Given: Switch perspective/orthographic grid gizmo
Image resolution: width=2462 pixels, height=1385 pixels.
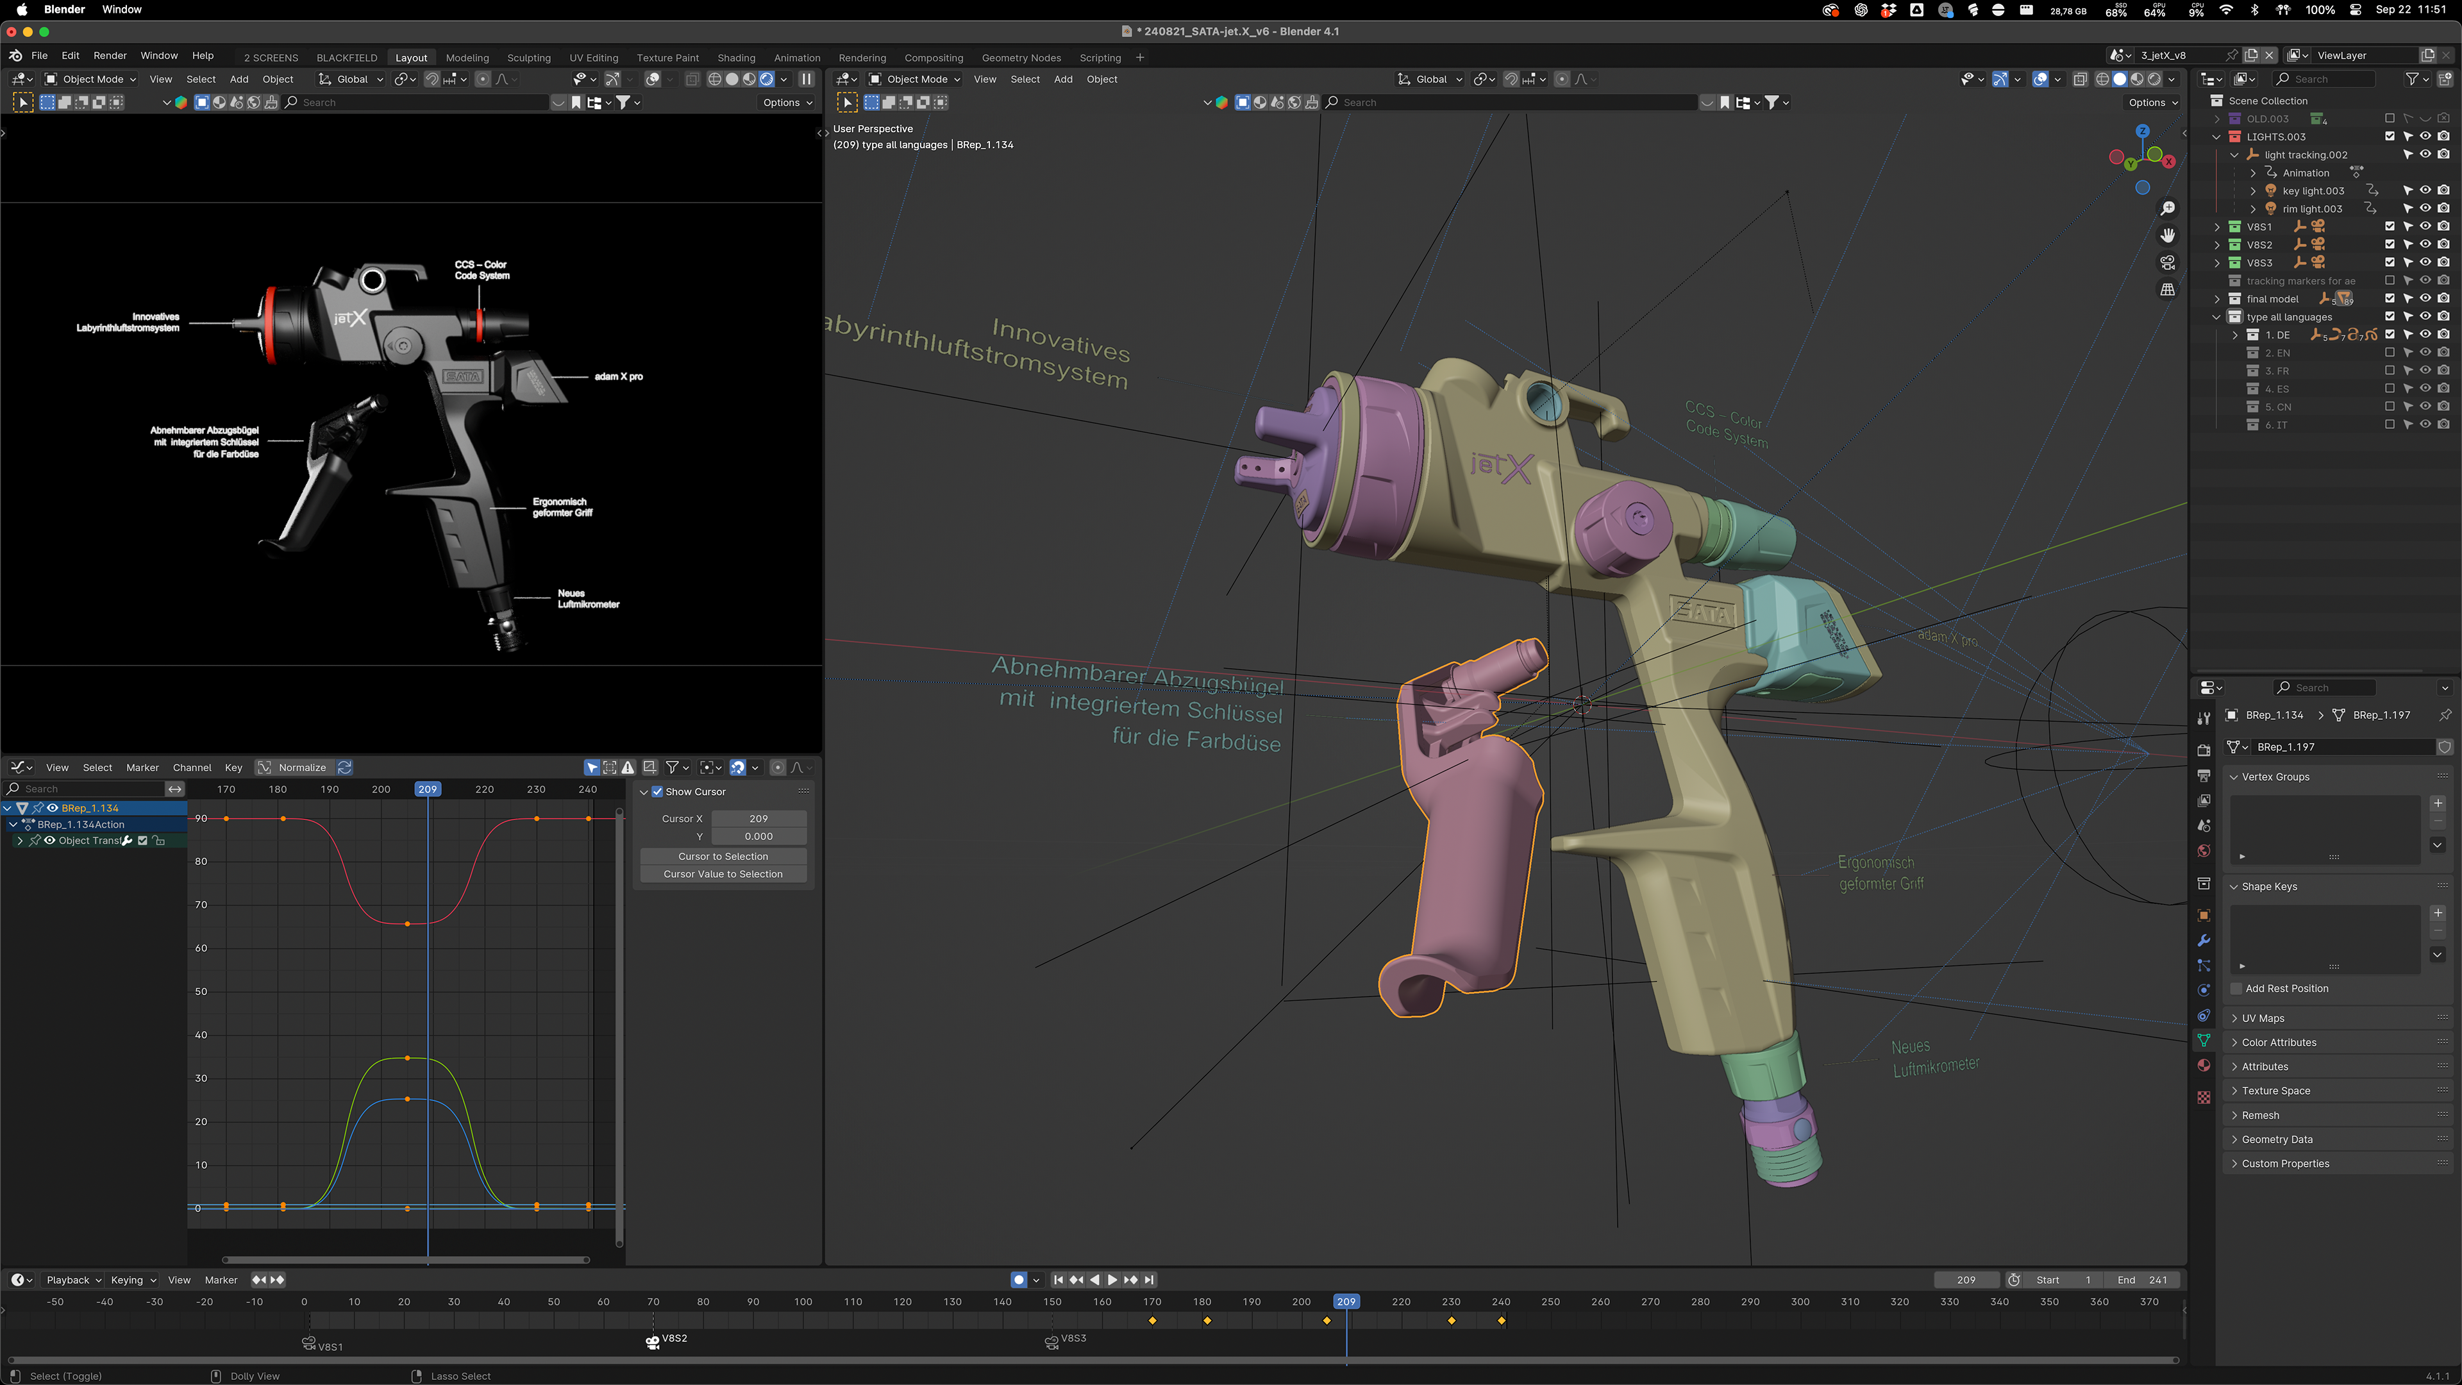Looking at the screenshot, I should pyautogui.click(x=2168, y=289).
